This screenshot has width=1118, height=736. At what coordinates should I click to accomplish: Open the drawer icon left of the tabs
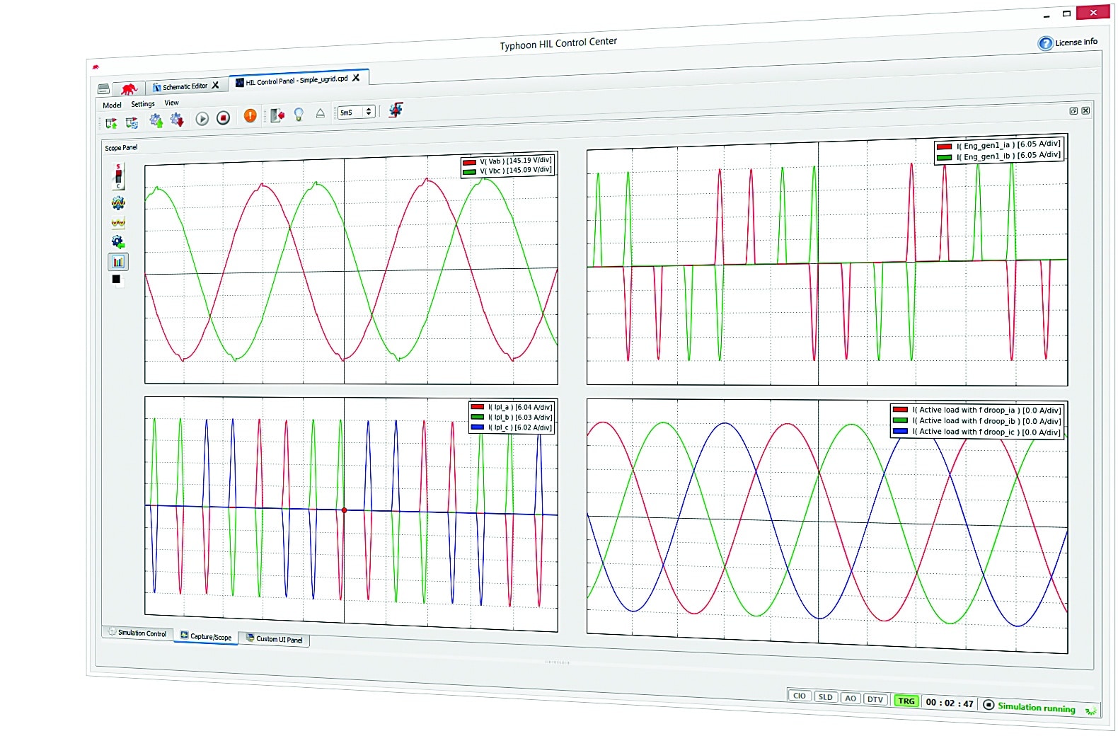click(103, 89)
